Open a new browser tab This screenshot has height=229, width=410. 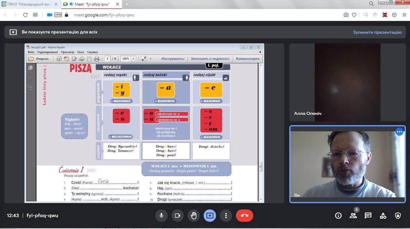[127, 4]
